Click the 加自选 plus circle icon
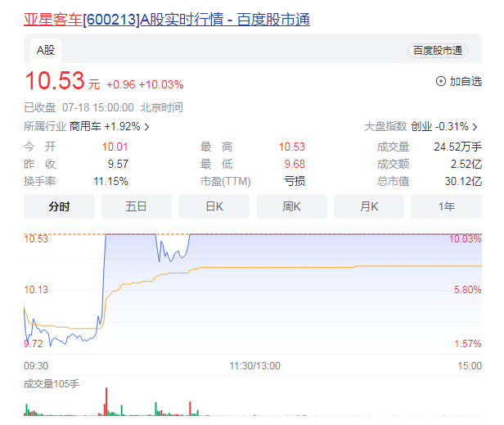Viewport: 504px width, 425px height. (x=441, y=81)
